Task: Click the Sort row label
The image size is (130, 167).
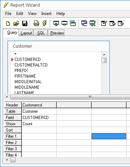Action: (13, 130)
